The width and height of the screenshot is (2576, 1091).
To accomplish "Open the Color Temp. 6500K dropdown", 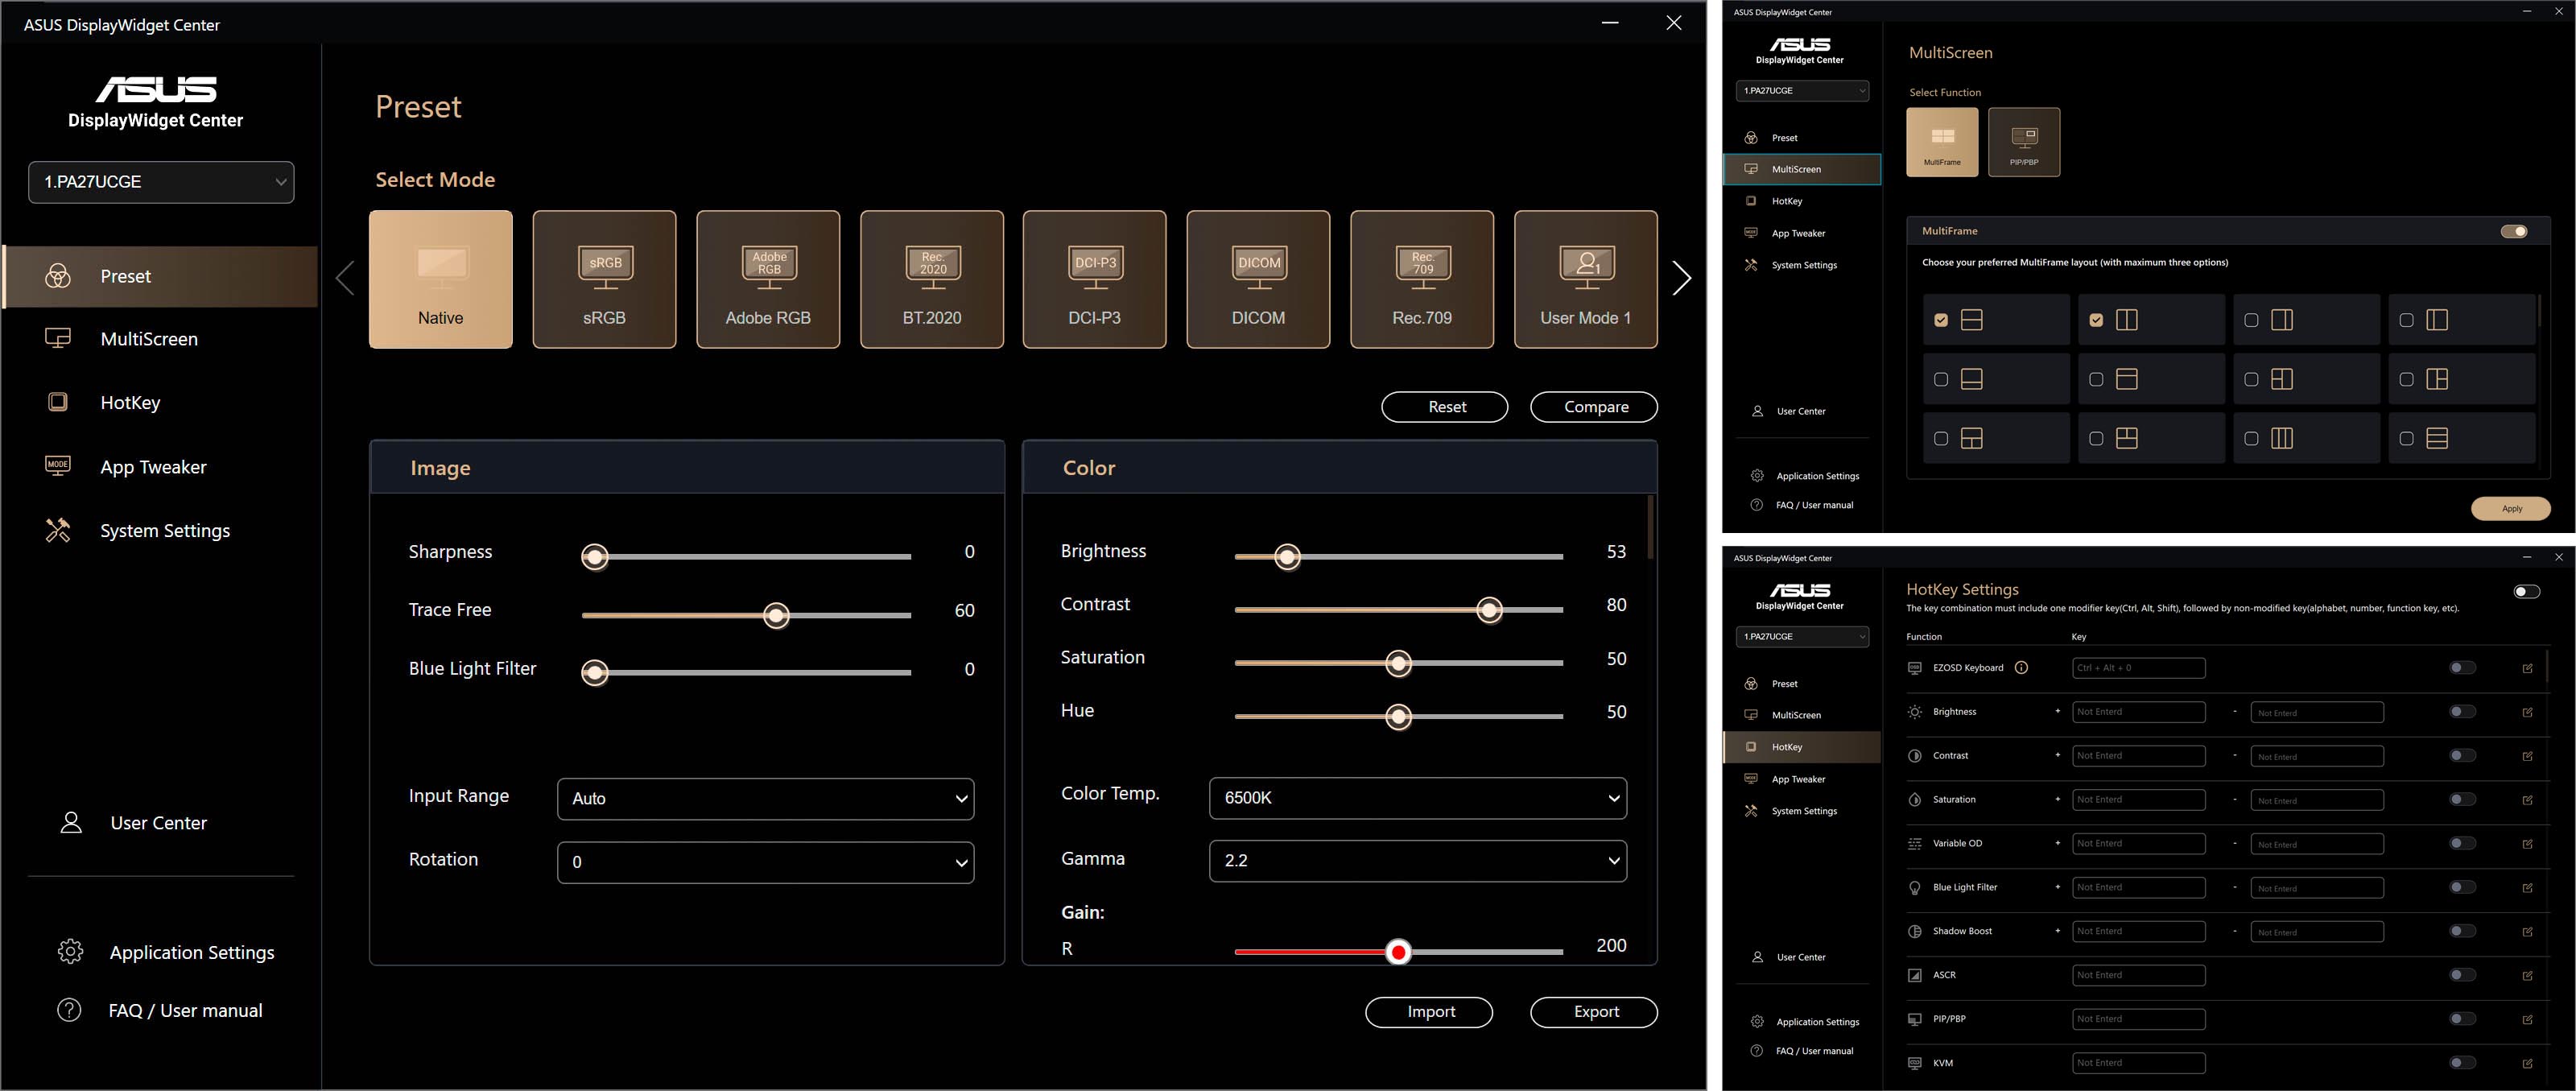I will coord(1417,798).
